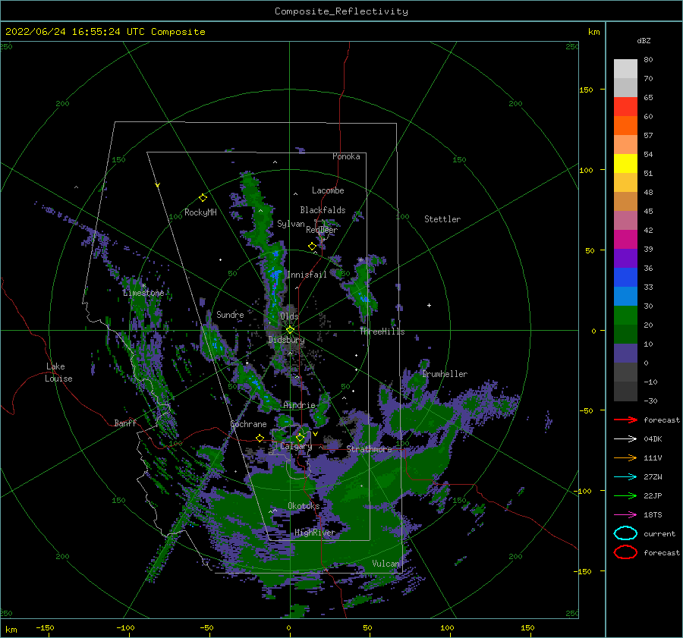Select the purple 36-39 dBZ color swatch

point(625,259)
